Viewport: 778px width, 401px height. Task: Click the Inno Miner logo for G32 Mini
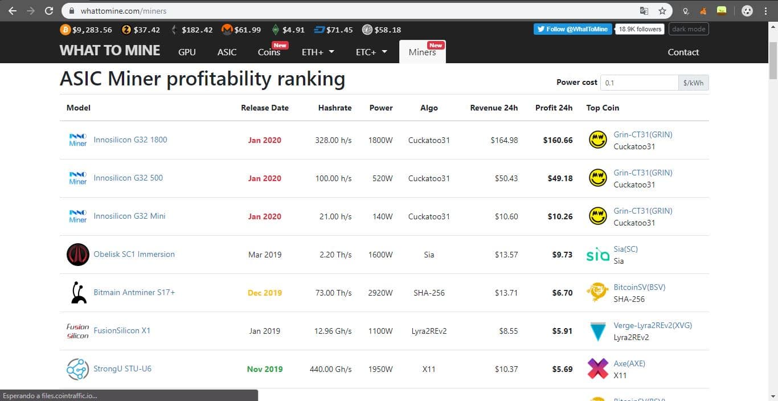click(77, 216)
